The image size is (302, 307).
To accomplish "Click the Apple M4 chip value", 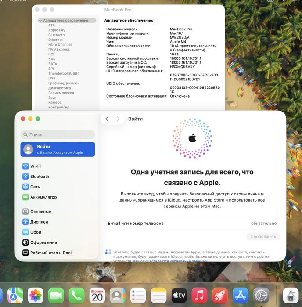I will click(x=178, y=42).
